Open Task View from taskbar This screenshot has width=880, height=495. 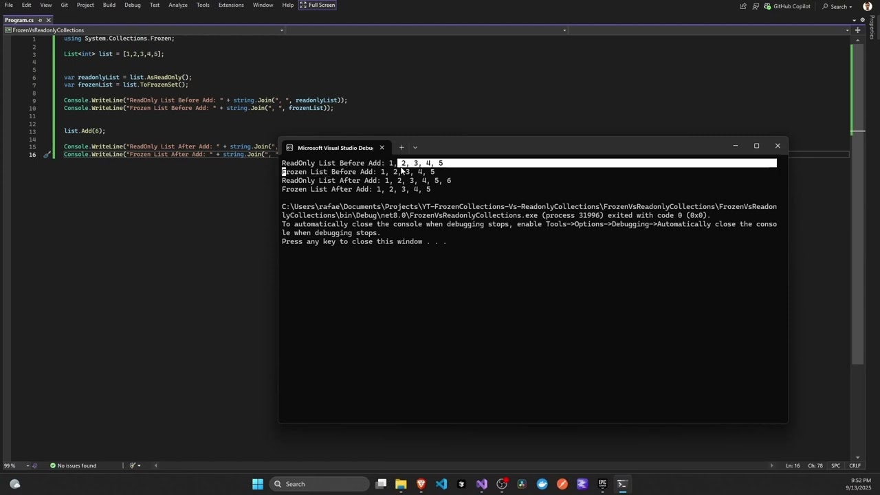point(381,484)
